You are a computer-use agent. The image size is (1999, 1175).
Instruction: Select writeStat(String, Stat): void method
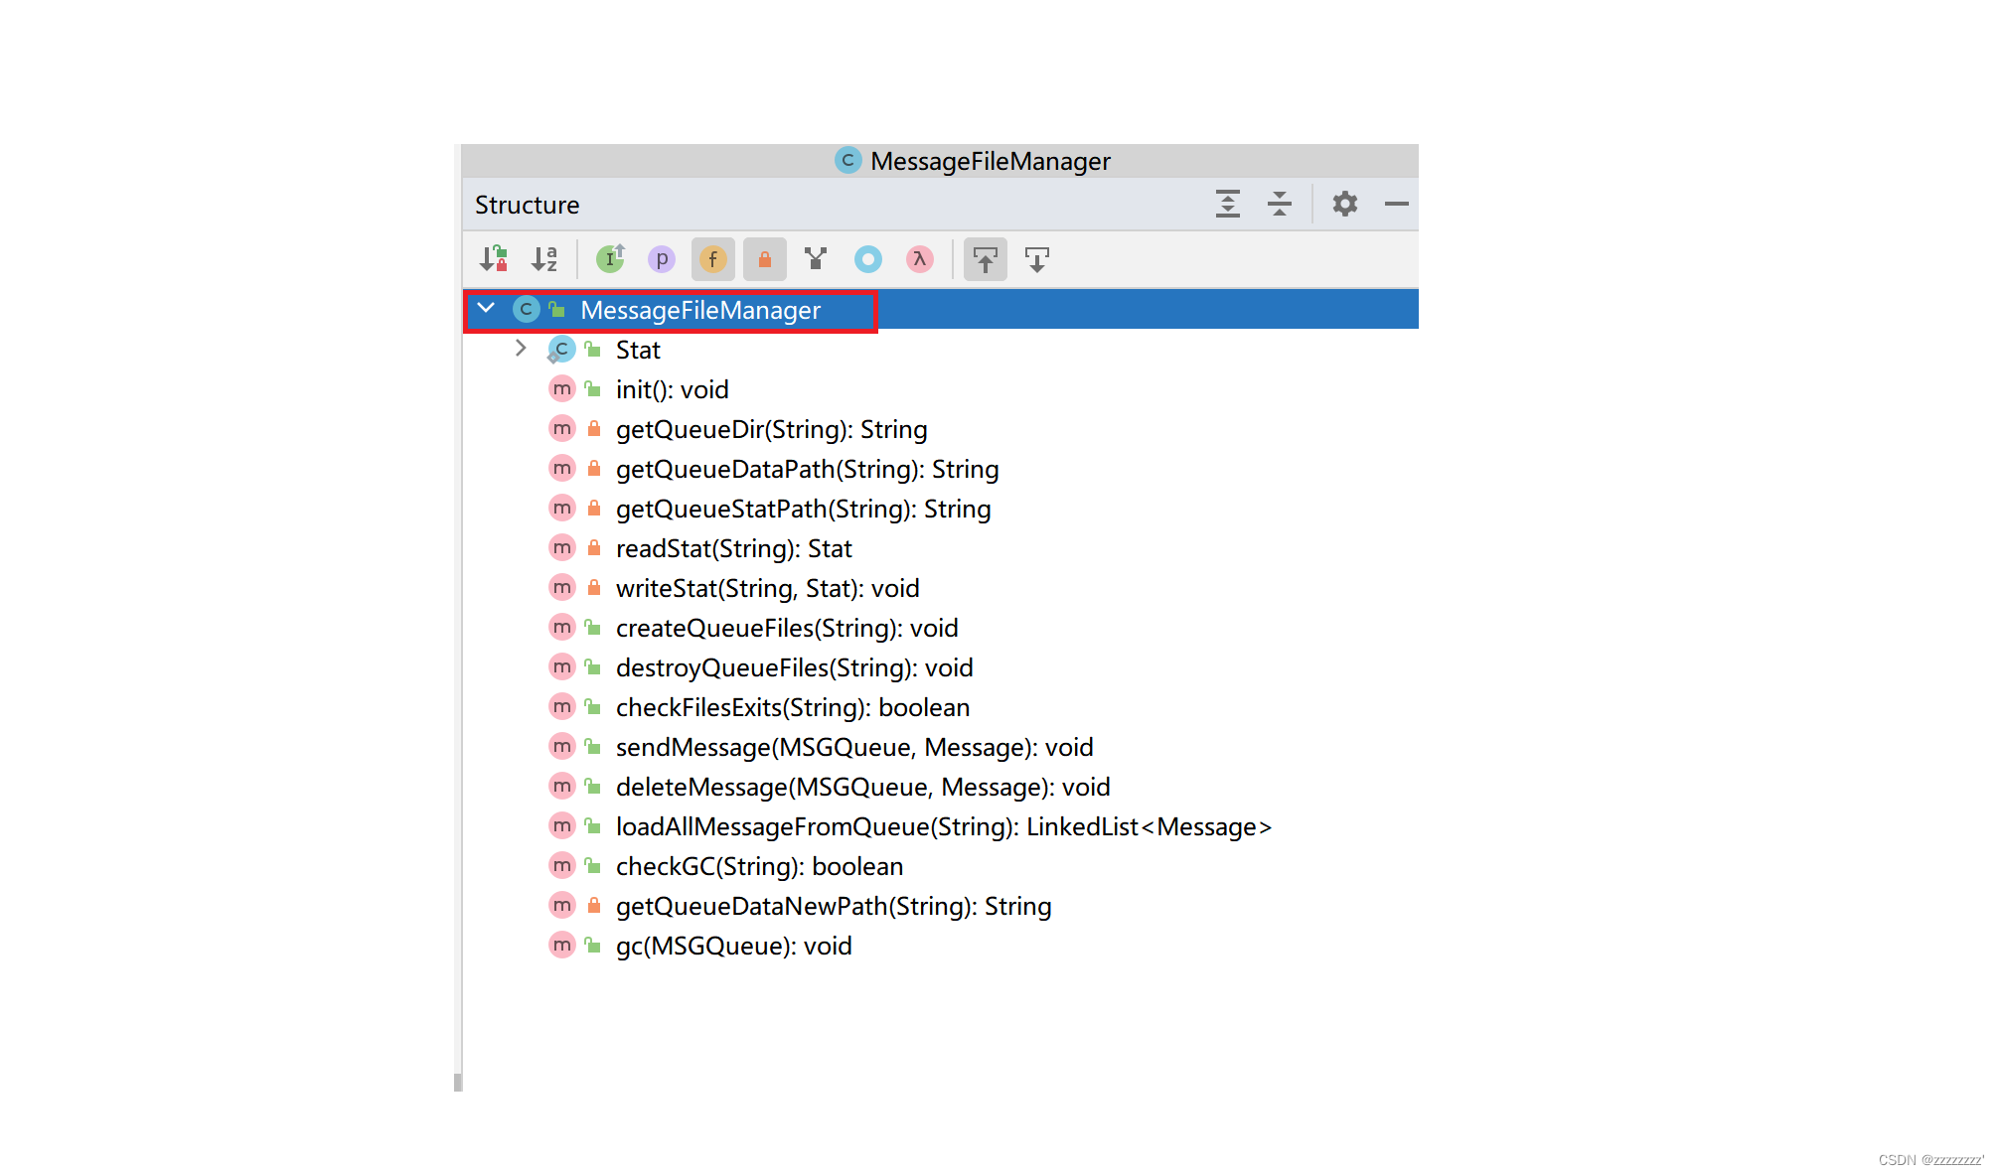click(941, 588)
